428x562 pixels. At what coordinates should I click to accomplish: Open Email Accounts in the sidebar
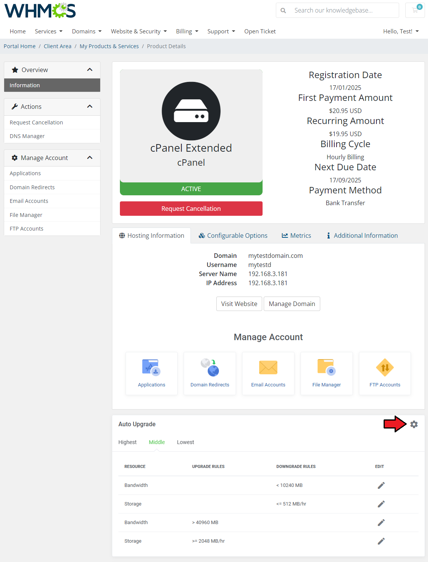point(52,201)
